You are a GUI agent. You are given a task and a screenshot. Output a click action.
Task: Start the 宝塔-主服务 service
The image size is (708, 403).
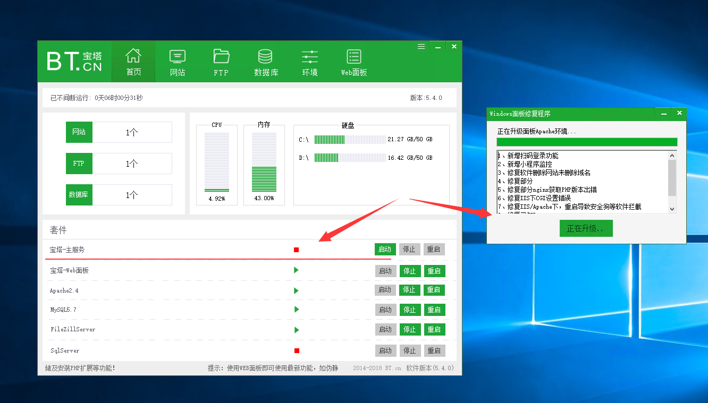coord(385,250)
